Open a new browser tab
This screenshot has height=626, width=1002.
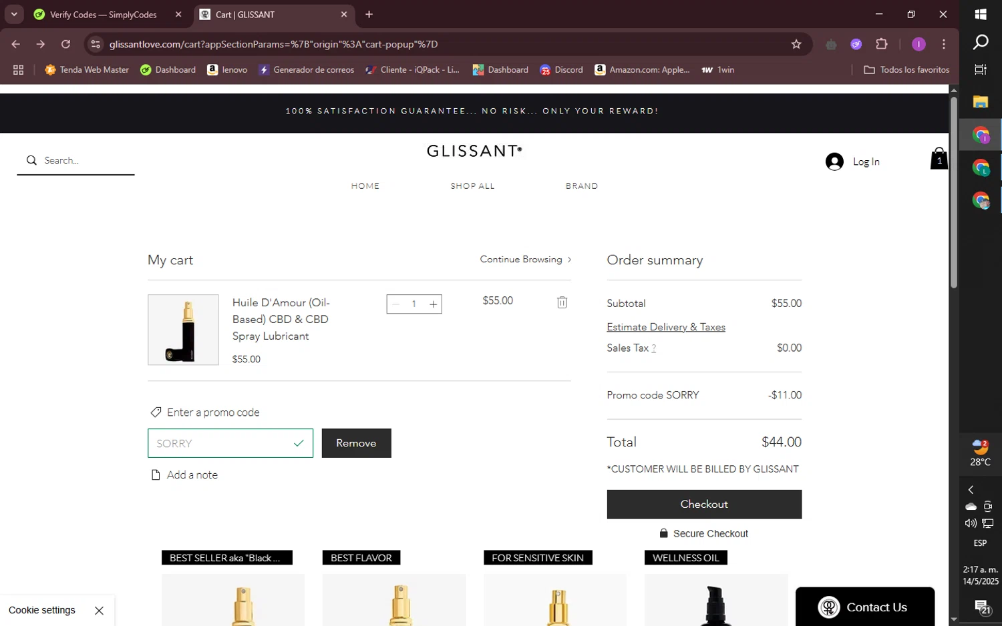tap(369, 14)
